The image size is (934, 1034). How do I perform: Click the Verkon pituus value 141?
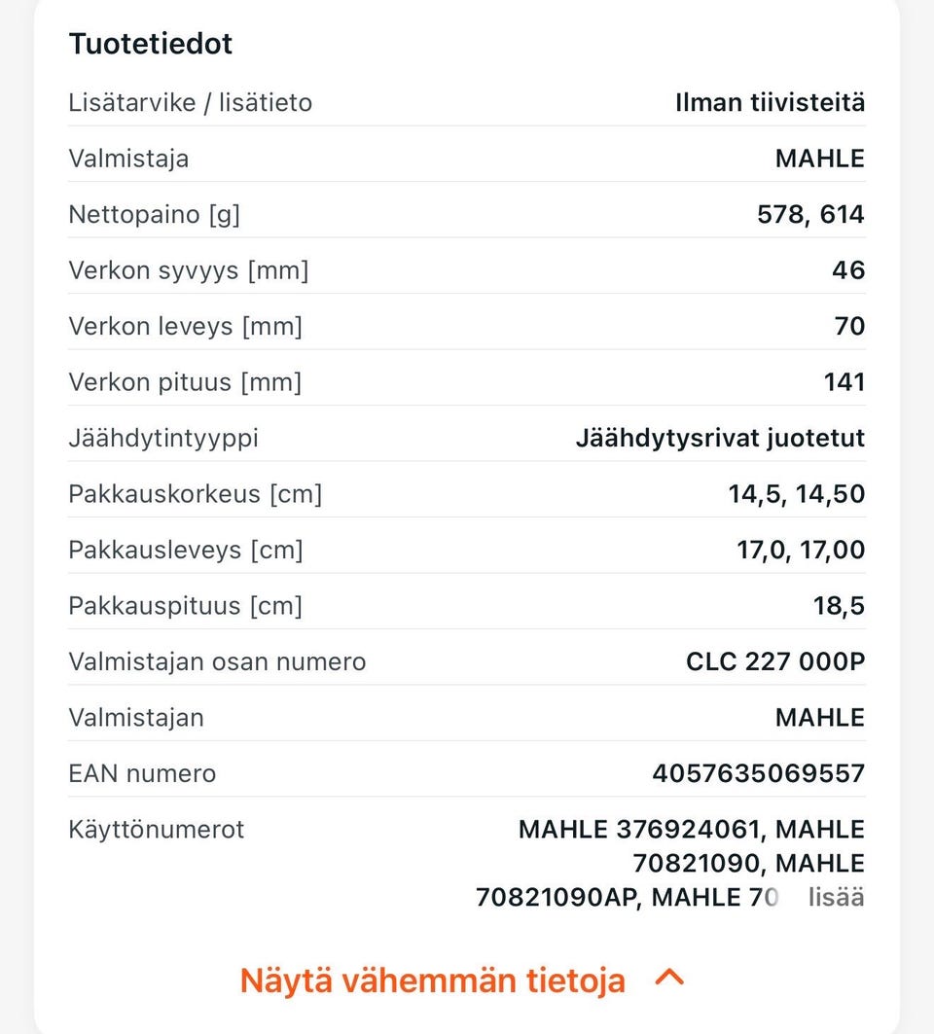844,382
